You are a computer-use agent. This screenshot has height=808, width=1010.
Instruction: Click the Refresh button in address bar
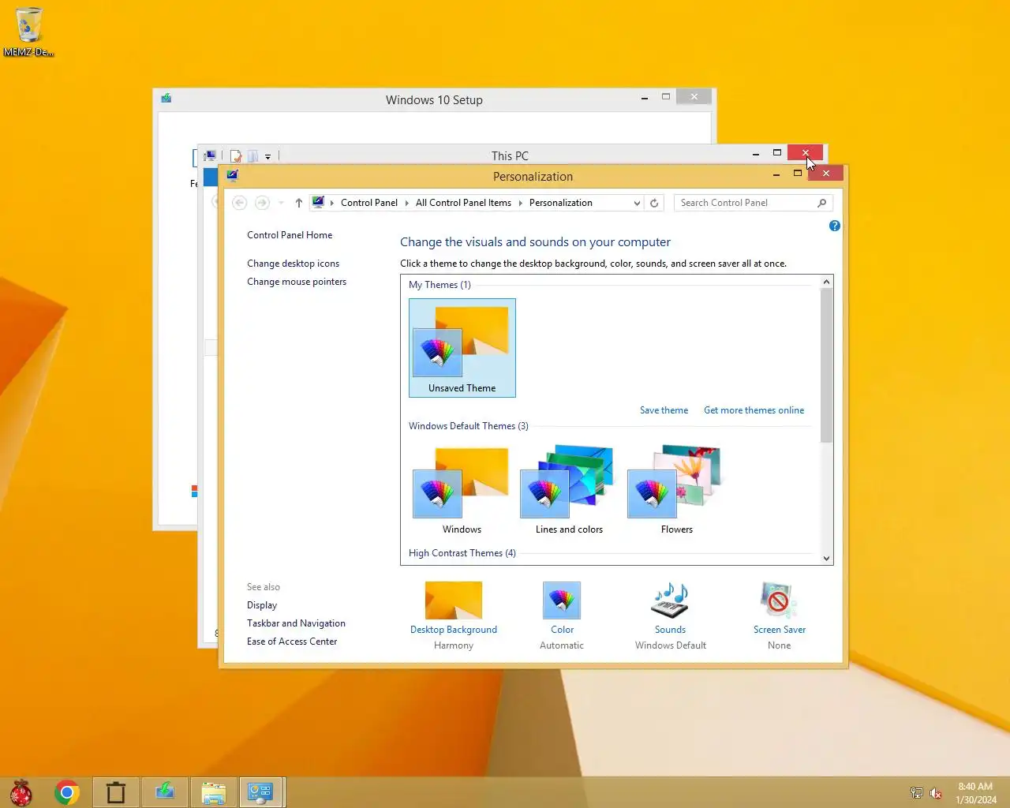[654, 203]
